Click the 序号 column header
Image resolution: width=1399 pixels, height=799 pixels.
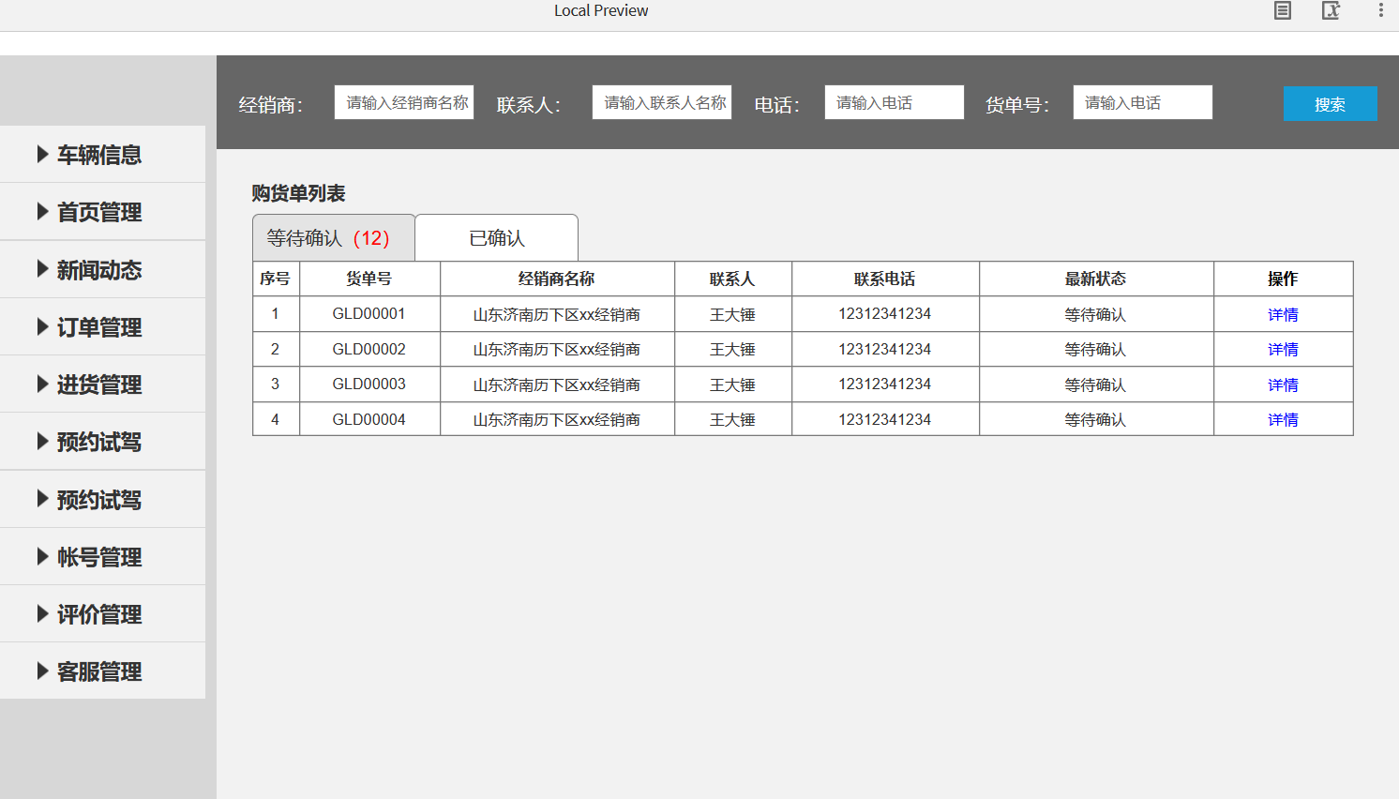[276, 279]
